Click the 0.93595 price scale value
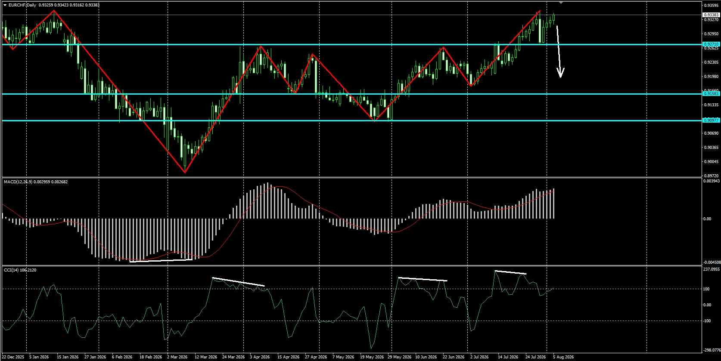The width and height of the screenshot is (721, 361). 711,6
